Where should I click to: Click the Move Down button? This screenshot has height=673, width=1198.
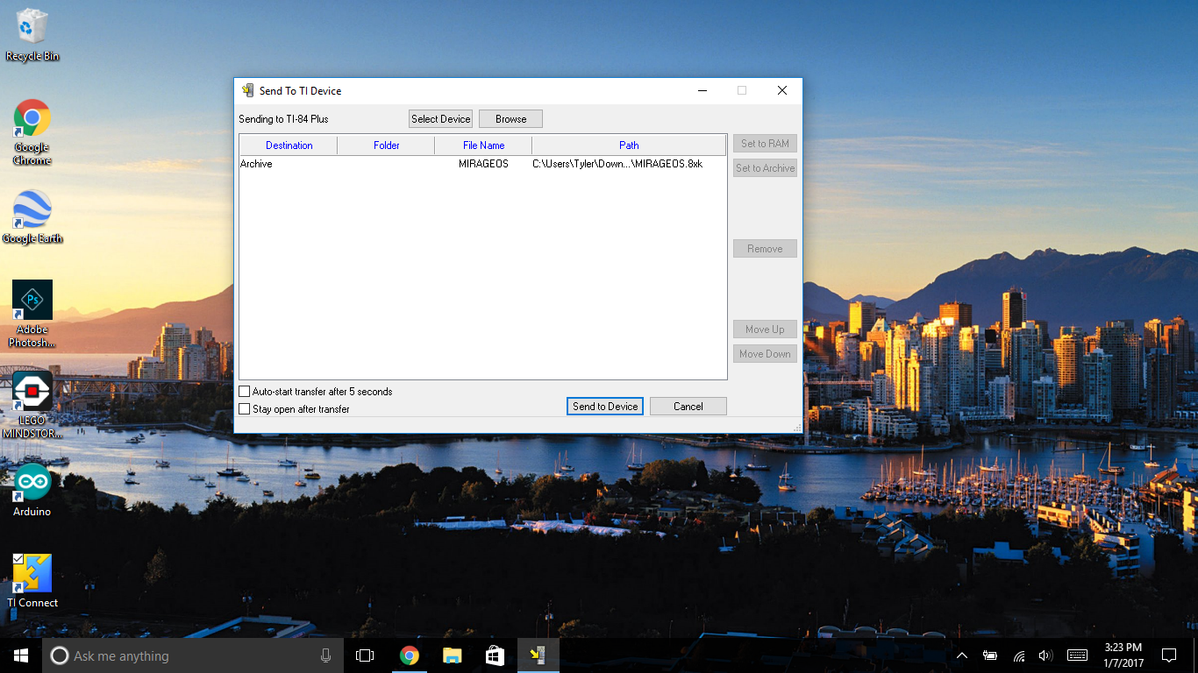pos(765,354)
